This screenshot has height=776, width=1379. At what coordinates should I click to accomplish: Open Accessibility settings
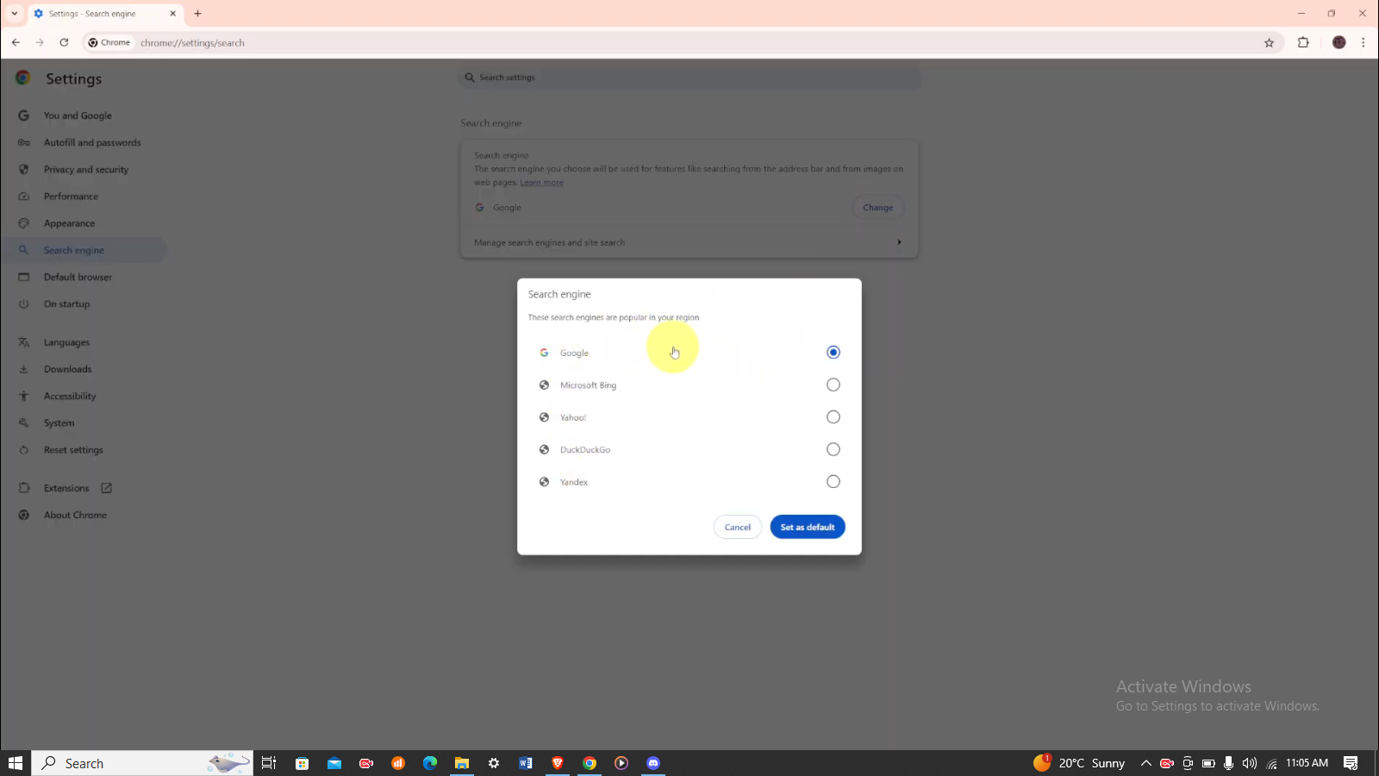click(70, 396)
